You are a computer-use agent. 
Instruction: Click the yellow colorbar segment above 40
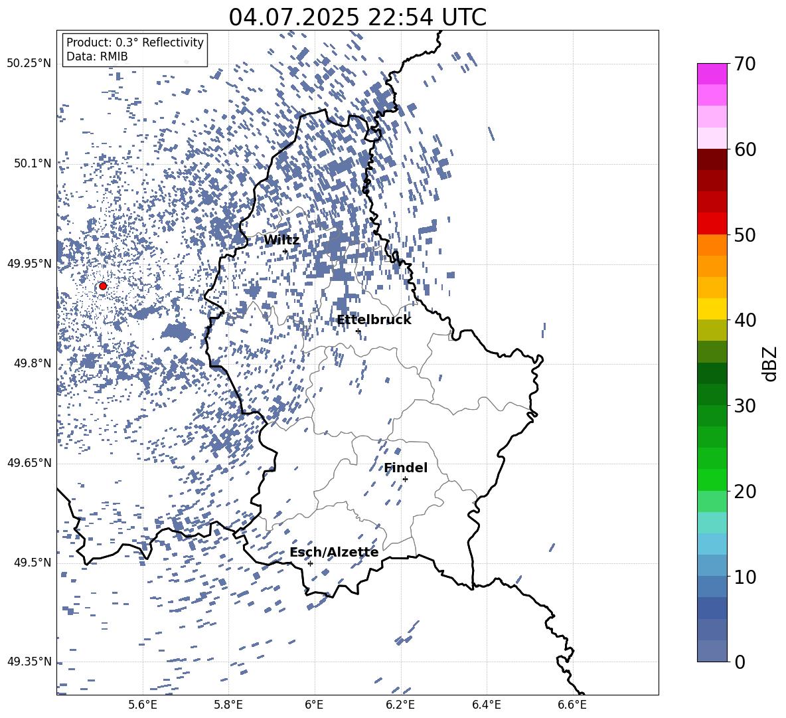coord(712,309)
